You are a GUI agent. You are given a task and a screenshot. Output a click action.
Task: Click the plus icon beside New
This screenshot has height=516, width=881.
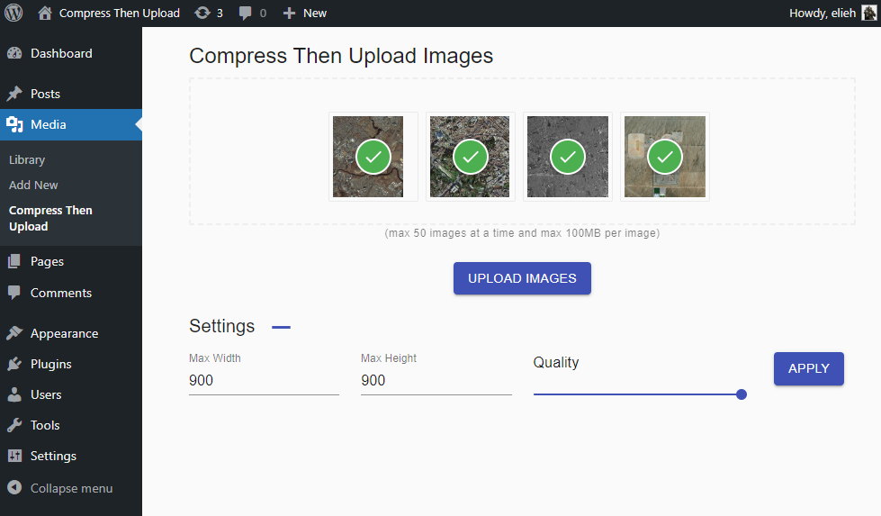click(x=289, y=13)
